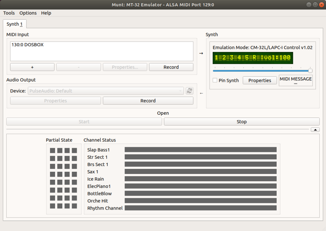Start MIDI input Record
Image resolution: width=326 pixels, height=231 pixels.
tap(171, 67)
